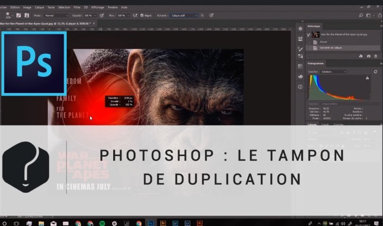Select the Historique panel tab
Screen dimensions: 383x226
(314, 26)
